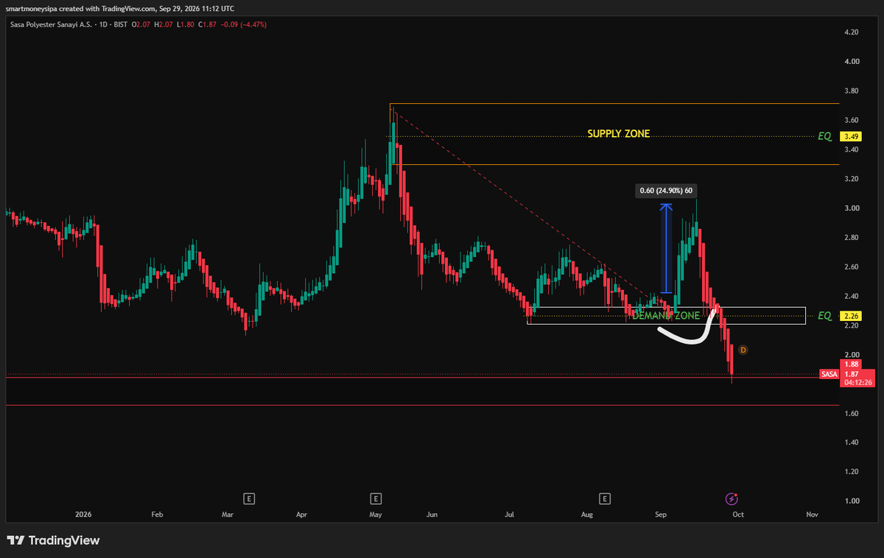The image size is (884, 558).
Task: Click the purple lightning event icon
Action: [x=732, y=498]
